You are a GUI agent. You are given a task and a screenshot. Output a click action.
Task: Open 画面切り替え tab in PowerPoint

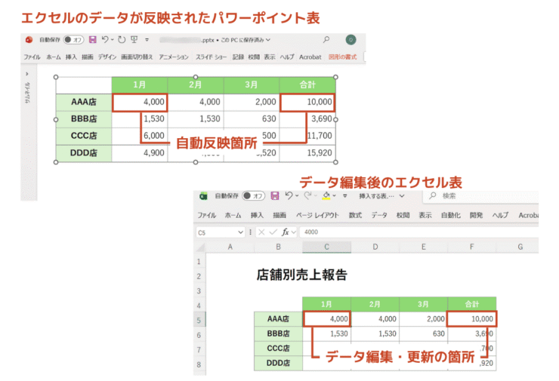click(x=137, y=57)
